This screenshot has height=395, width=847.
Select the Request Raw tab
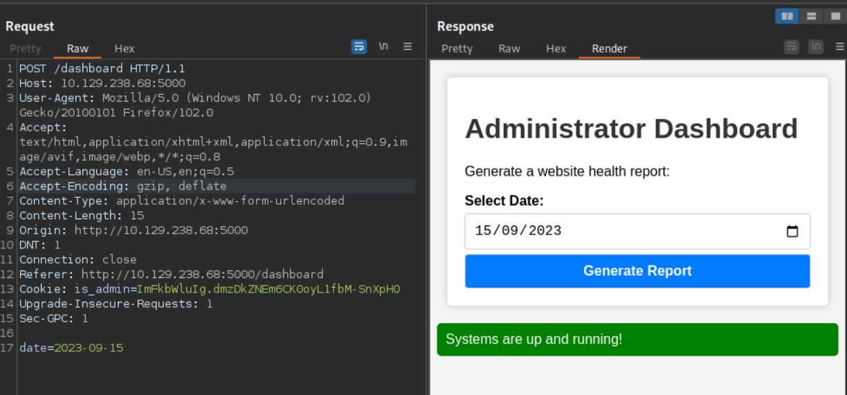(78, 48)
